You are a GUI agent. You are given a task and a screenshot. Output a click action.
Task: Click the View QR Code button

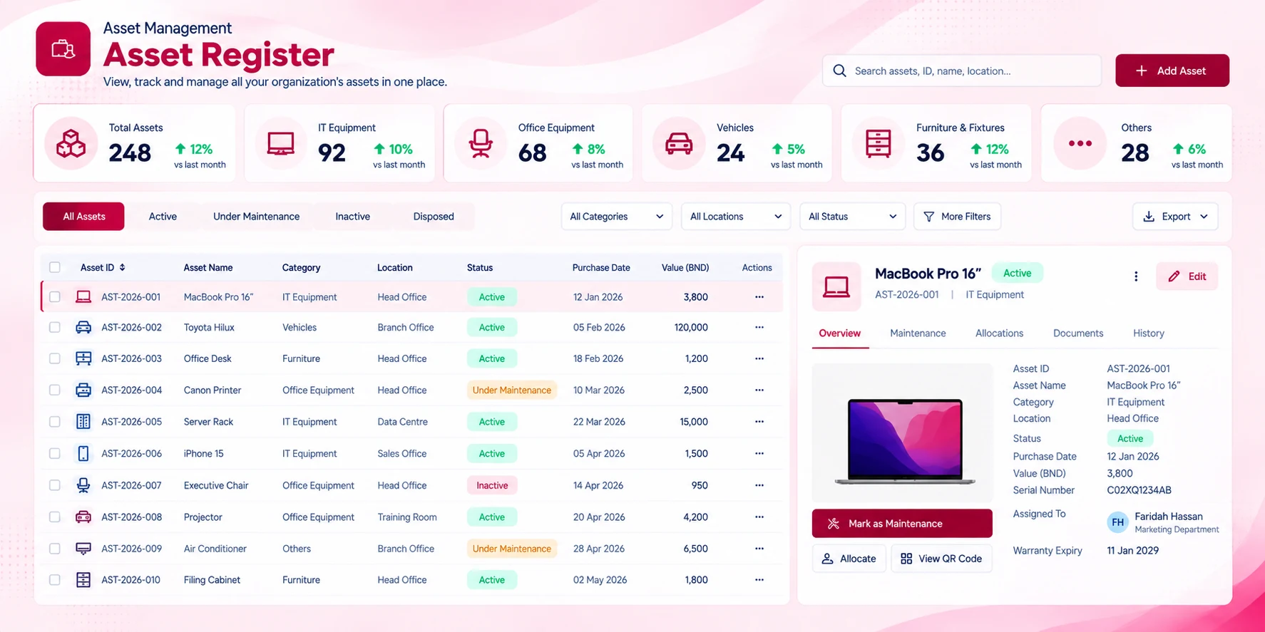pos(941,559)
